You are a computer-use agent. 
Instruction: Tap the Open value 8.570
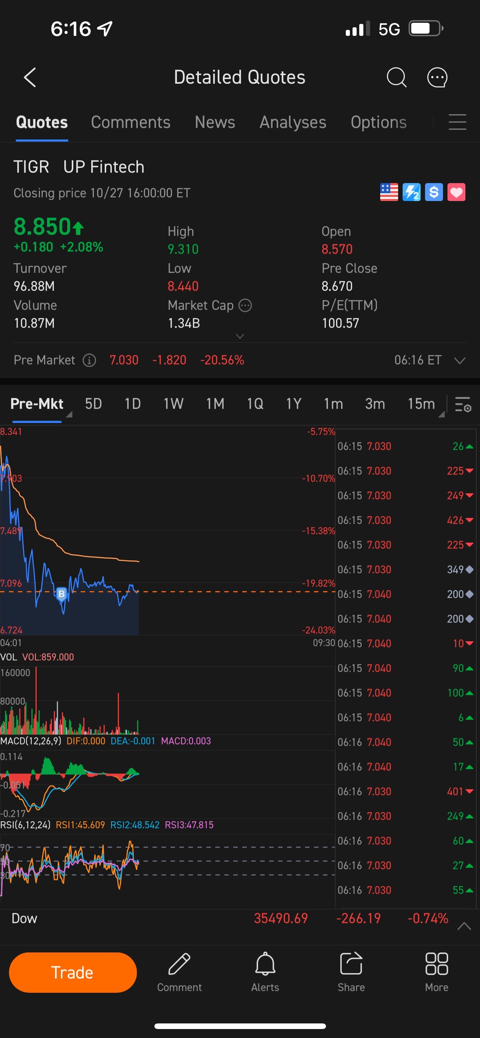point(337,249)
